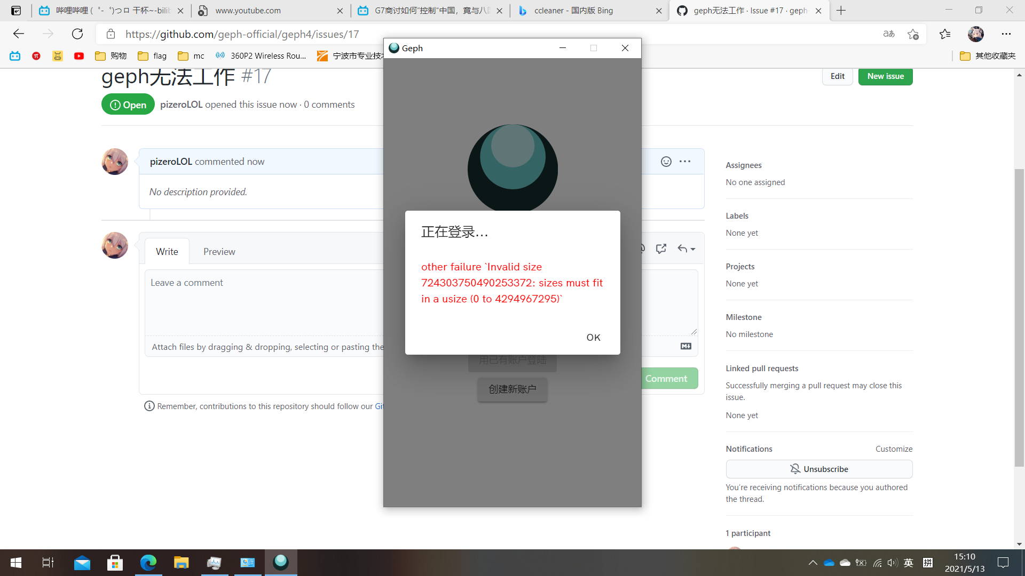Unsubscribe from this issue's notifications

[819, 469]
